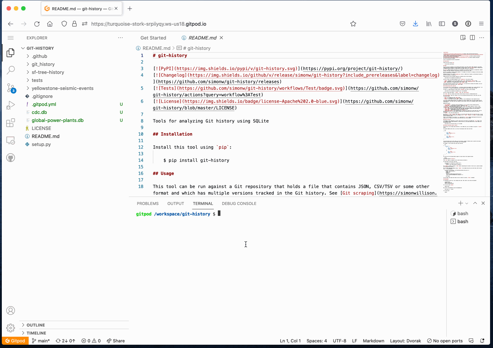Open the Run and Debug view

coord(11,105)
